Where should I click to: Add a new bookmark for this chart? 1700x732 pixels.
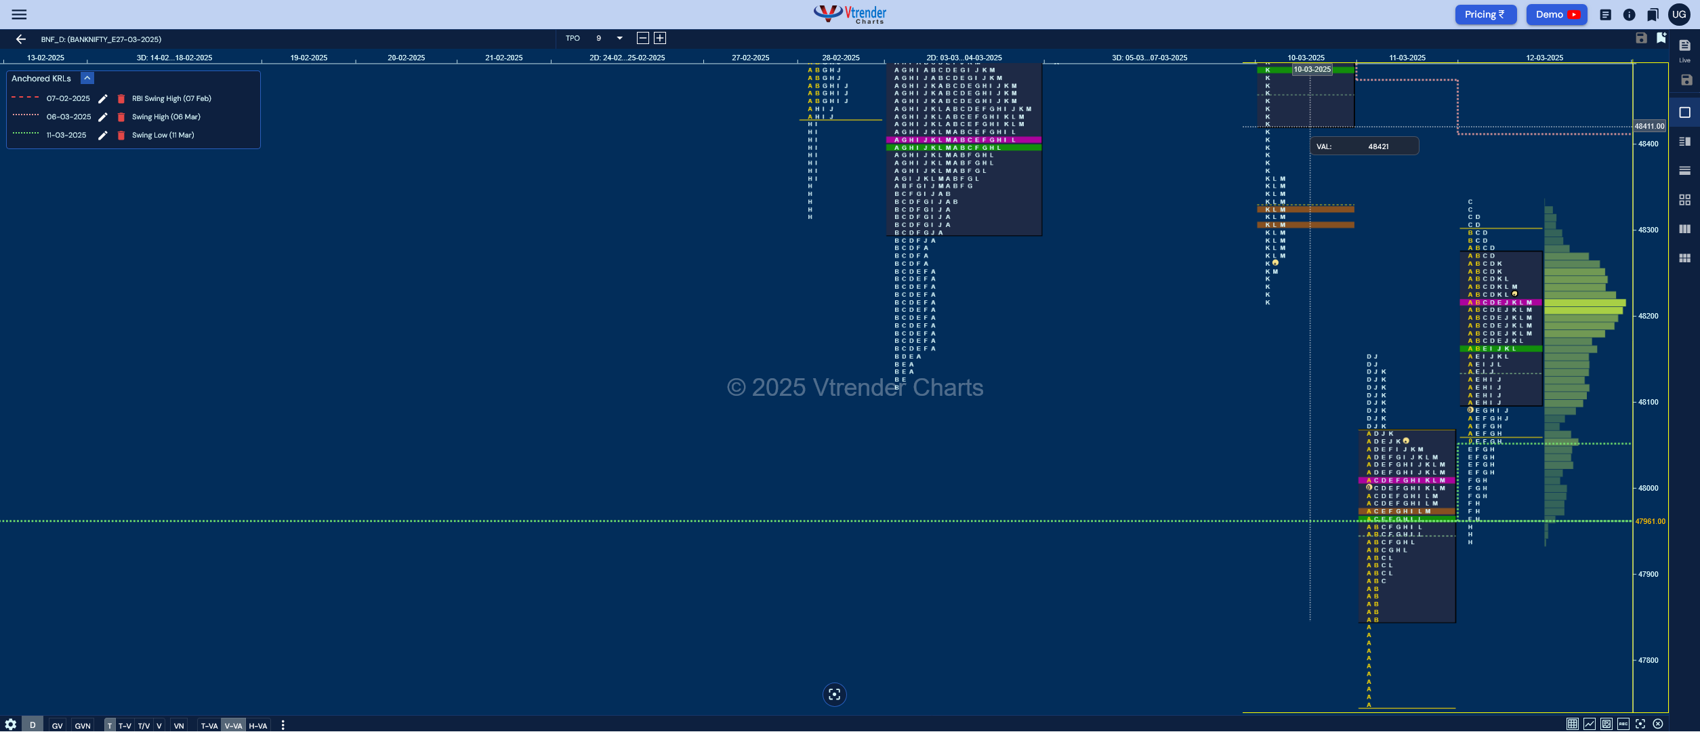coord(1661,38)
